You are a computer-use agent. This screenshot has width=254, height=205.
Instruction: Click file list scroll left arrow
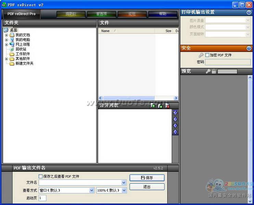tap(100, 98)
